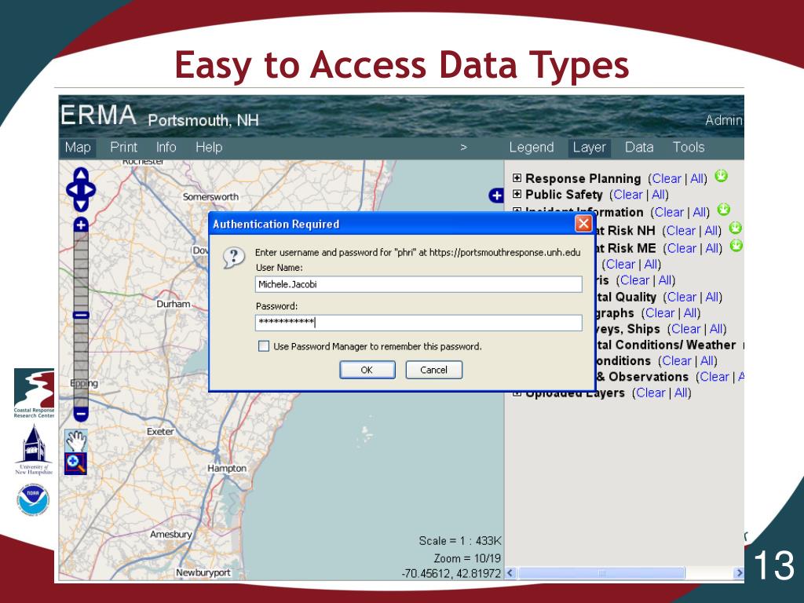Click green download icon beside Incident Information
Screen dimensions: 804x603
point(723,209)
